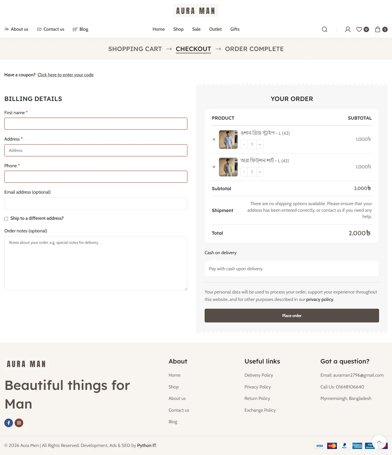Open first product's thumbnail image
This screenshot has width=392, height=455.
point(228,139)
